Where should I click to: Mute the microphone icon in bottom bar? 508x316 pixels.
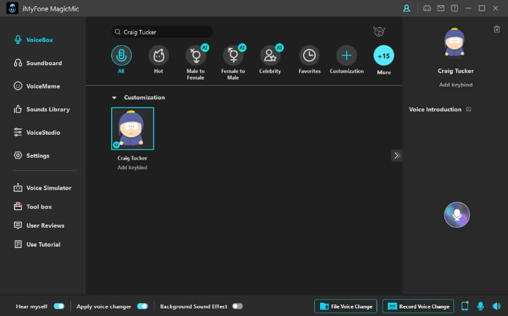click(481, 306)
